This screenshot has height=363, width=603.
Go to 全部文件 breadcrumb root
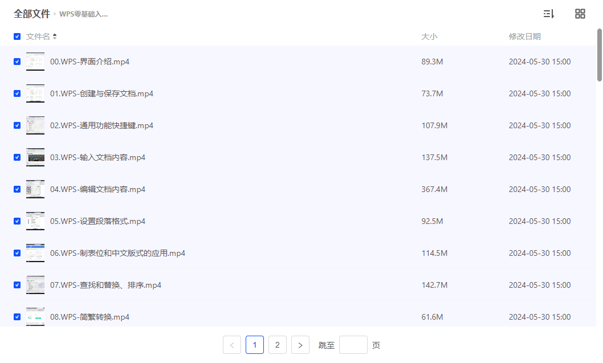(32, 14)
